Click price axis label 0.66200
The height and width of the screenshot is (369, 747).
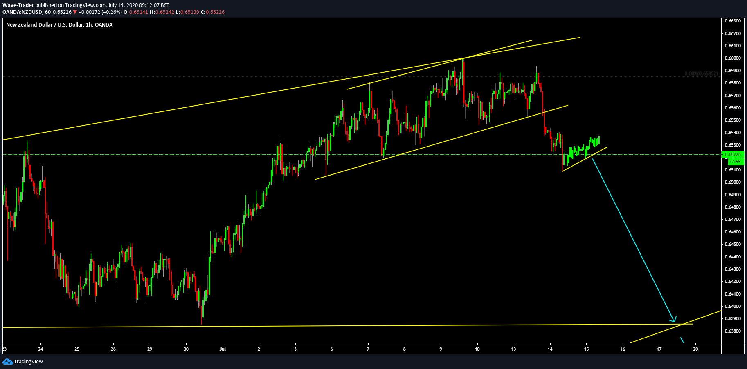[732, 33]
